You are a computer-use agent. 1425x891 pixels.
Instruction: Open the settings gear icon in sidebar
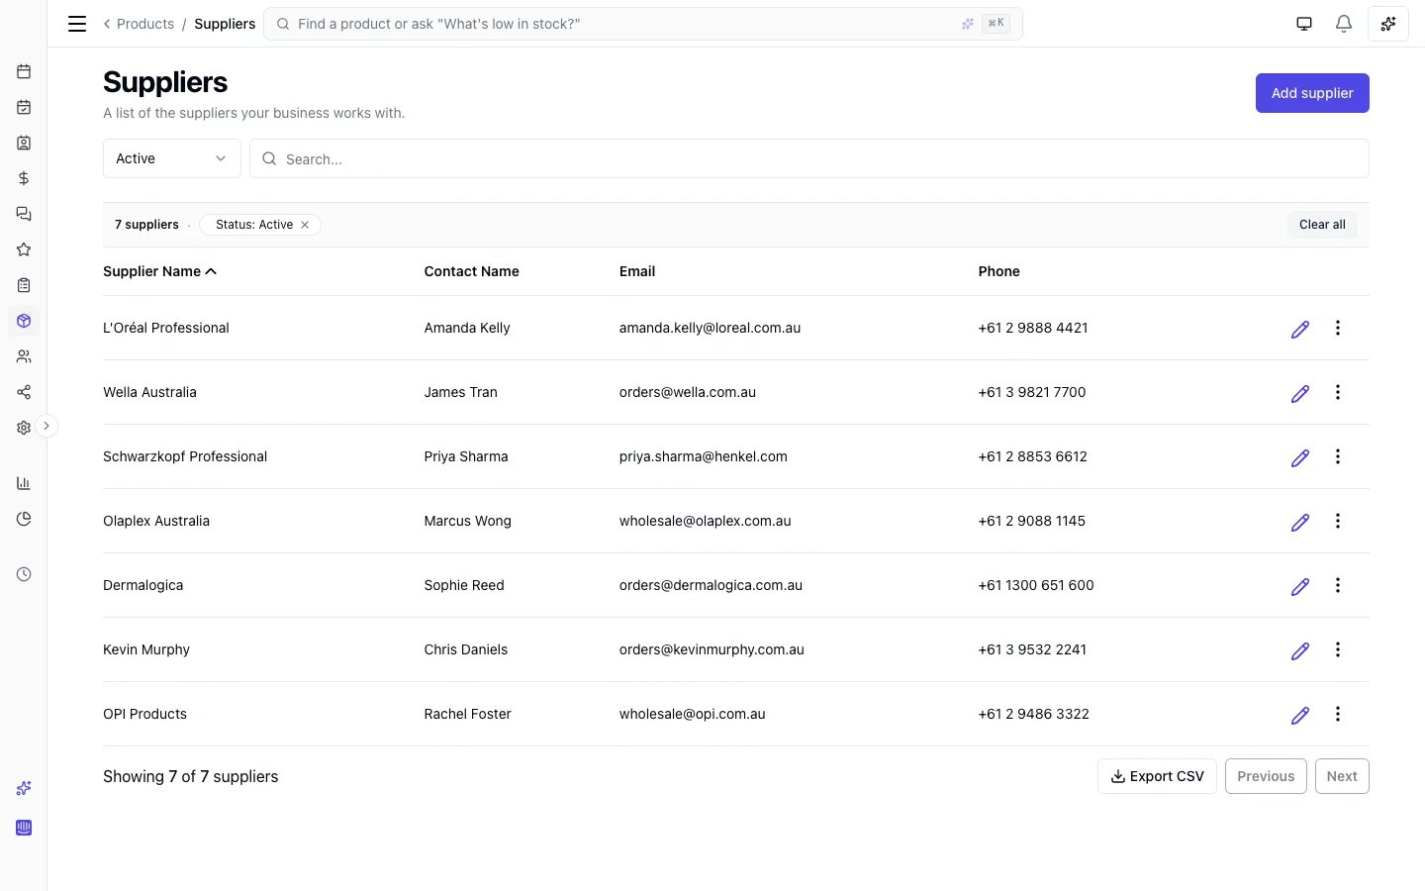click(24, 428)
